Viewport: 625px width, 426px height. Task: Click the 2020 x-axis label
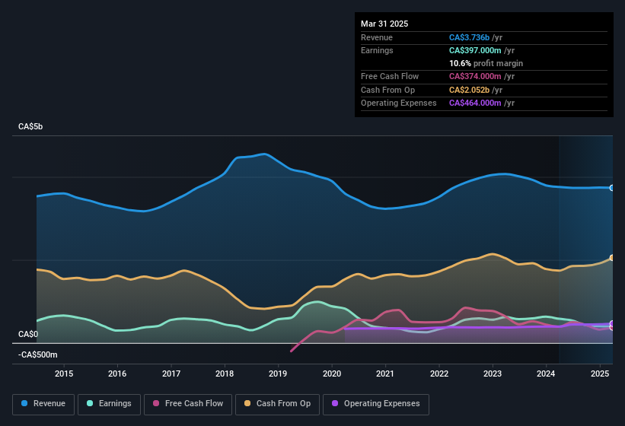(x=332, y=374)
